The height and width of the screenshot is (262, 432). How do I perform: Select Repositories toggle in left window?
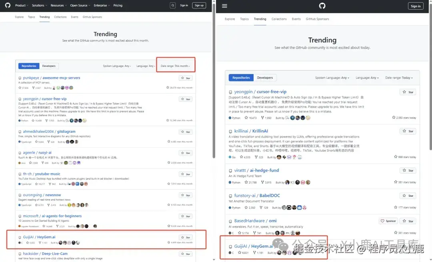[29, 66]
